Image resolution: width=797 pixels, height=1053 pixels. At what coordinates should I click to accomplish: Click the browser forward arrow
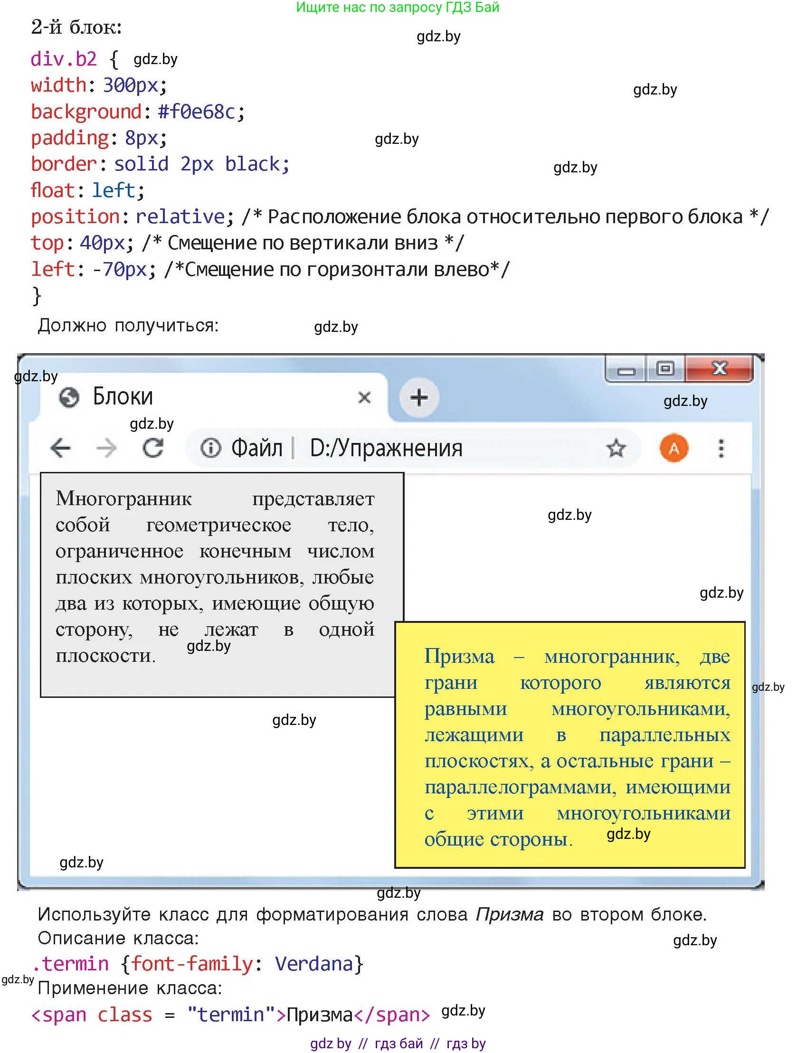coord(106,448)
